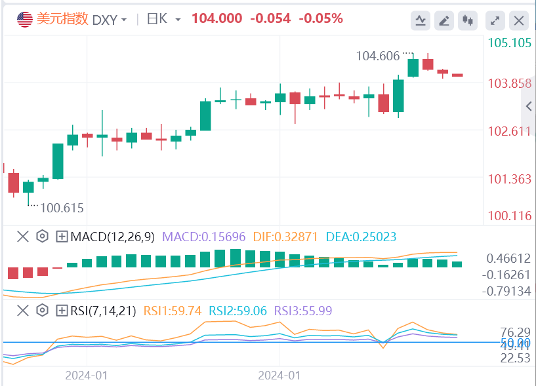Open MACD indicator settings
Viewport: 536px width, 386px height.
(x=43, y=237)
